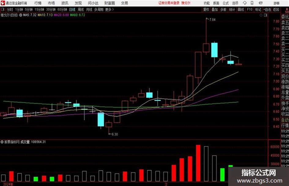Select the 周线 weekly period
289x186 pixels.
pos(81,9)
